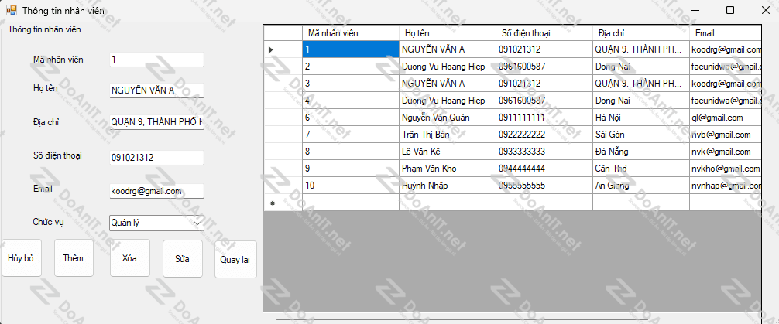Click the app icon in title bar
Image resolution: width=779 pixels, height=324 pixels.
12,11
